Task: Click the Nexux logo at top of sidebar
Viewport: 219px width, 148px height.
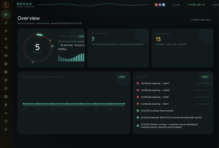Action: (x=6, y=5)
